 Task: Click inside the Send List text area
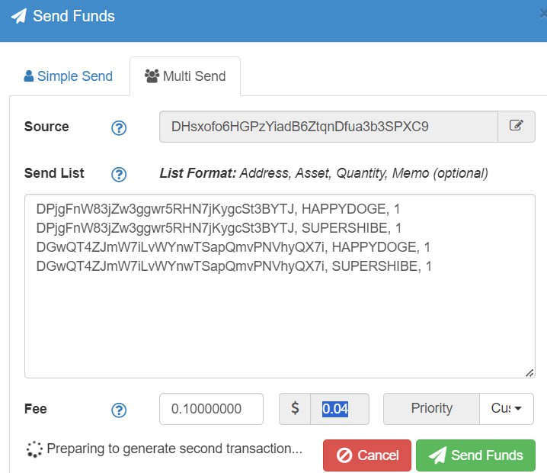[280, 286]
